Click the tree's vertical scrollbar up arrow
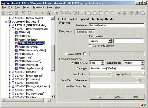 click(x=53, y=18)
